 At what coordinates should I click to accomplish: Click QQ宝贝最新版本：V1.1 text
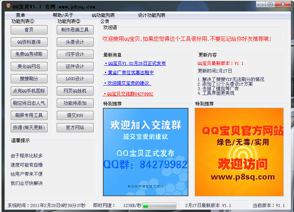(x=220, y=63)
